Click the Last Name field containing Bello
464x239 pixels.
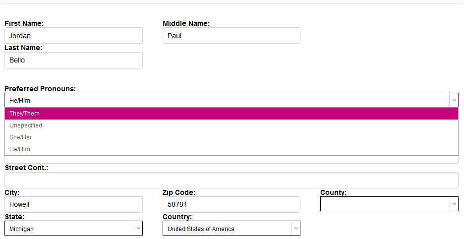tap(73, 60)
